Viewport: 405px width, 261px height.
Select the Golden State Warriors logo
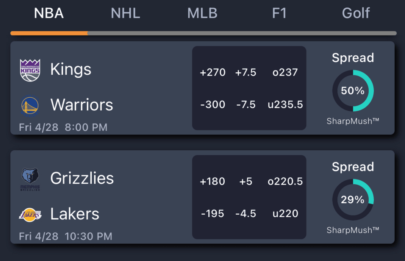click(x=30, y=104)
